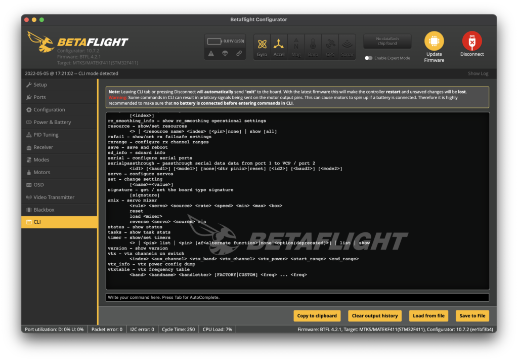The width and height of the screenshot is (518, 361).
Task: Click the Motors icon in sidebar
Action: 29,172
